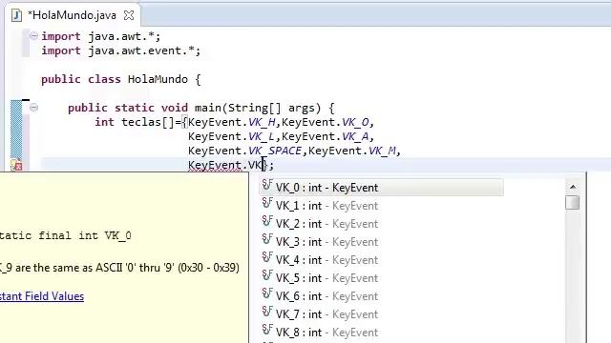611x343 pixels.
Task: Click the VK_A constant in code
Action: pos(355,137)
